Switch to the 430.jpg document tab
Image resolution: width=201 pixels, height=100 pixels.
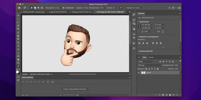(x=81, y=12)
